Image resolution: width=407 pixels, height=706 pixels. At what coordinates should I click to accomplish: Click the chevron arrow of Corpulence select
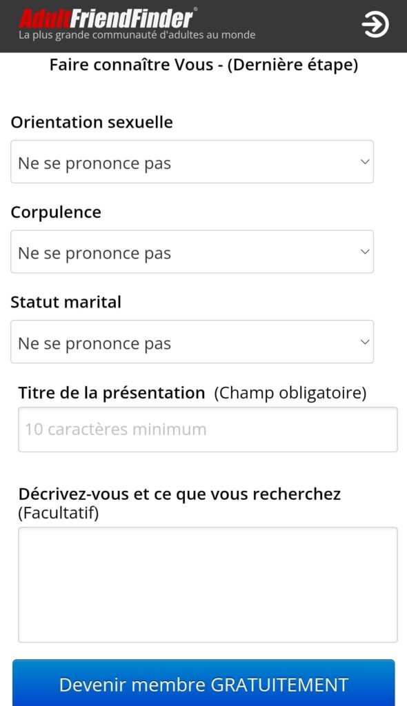point(365,252)
